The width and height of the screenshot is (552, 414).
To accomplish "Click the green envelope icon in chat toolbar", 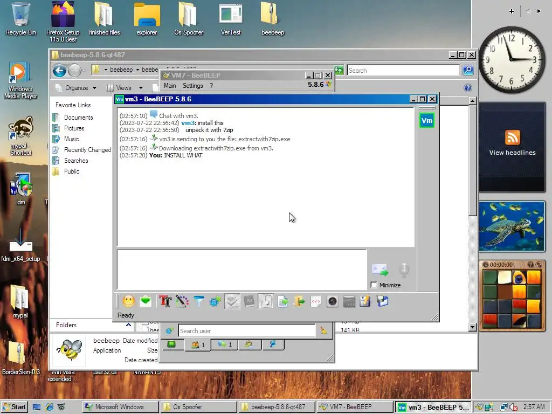I will [146, 301].
